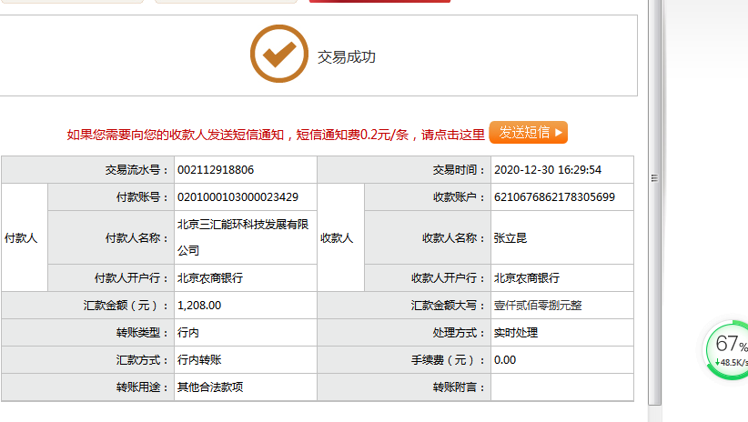Click the red button at top
The image size is (748, 422).
coord(379,1)
